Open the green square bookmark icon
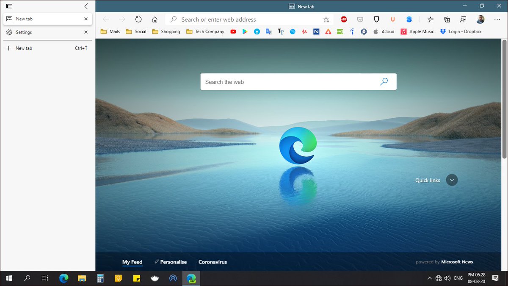The image size is (508, 286). [340, 31]
